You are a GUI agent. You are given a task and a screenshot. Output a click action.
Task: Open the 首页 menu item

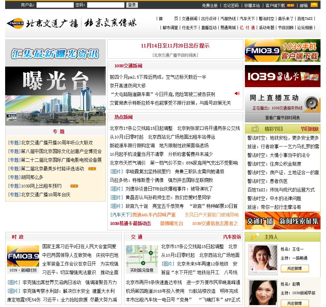click(168, 19)
